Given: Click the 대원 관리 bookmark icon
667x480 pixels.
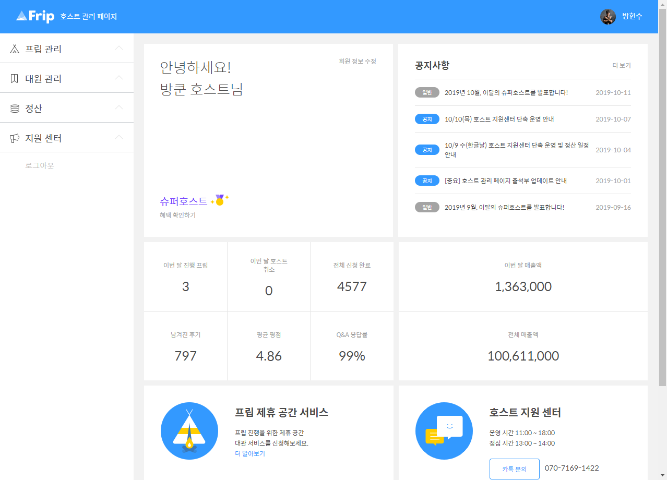Looking at the screenshot, I should [14, 78].
